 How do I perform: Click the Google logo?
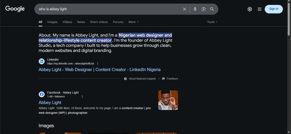click(x=15, y=9)
